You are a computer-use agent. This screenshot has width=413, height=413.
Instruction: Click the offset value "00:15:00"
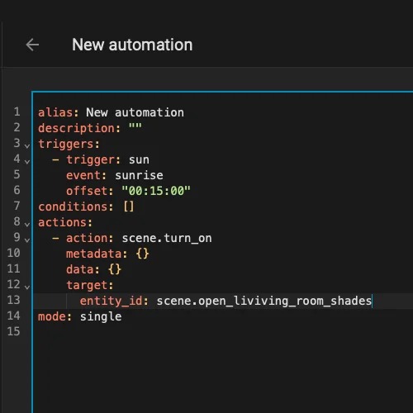tap(156, 191)
